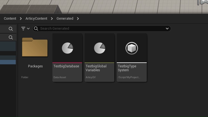This screenshot has height=117, width=208.
Task: Select the TestbigTypeSystem cube icon
Action: point(131,48)
